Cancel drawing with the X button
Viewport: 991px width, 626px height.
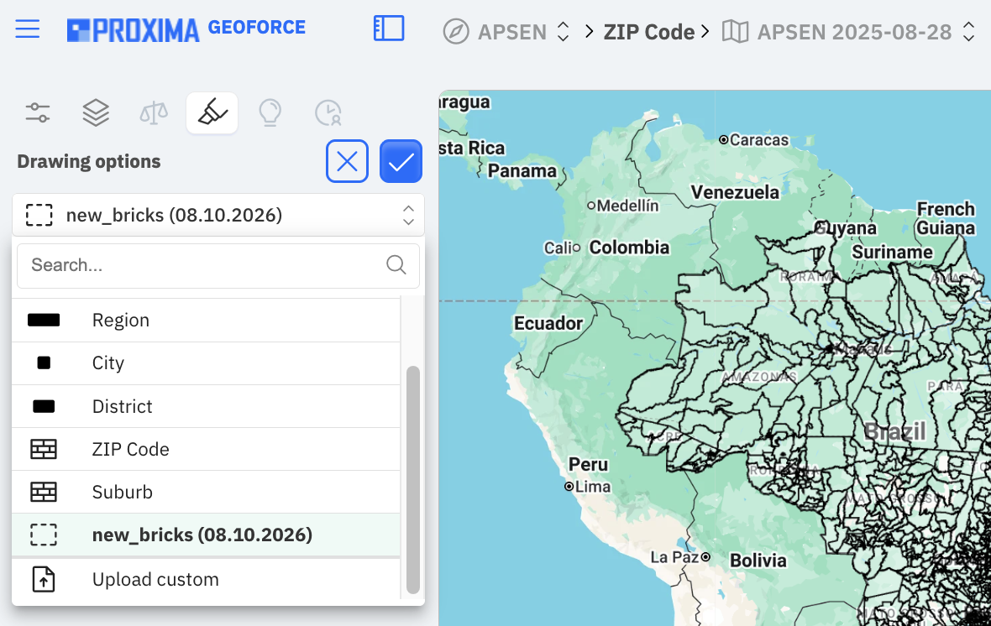coord(347,162)
